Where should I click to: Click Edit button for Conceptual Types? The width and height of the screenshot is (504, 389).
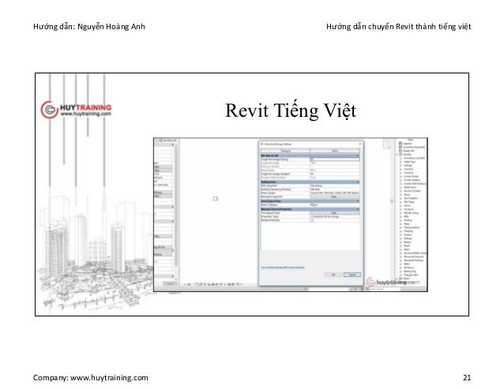pos(335,213)
